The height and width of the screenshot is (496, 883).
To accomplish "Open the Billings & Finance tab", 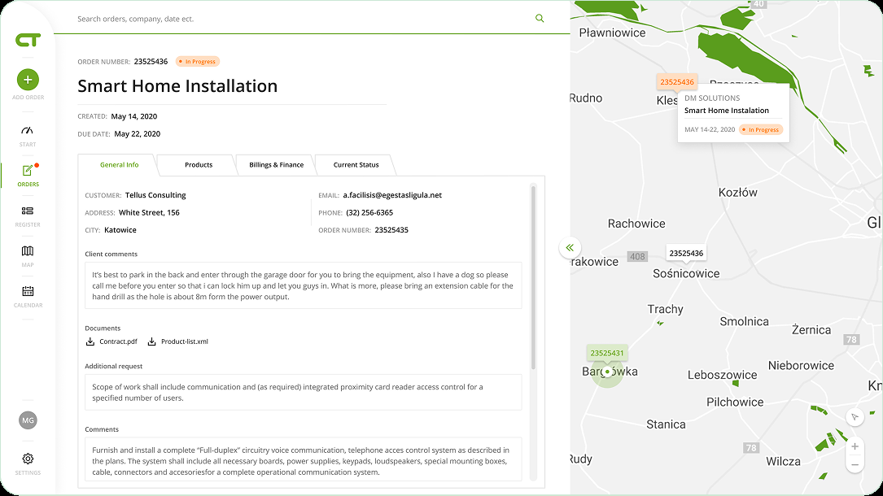I will tap(276, 165).
